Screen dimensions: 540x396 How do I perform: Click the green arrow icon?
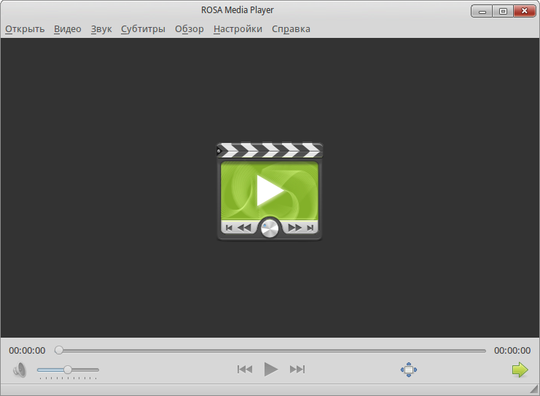(520, 370)
